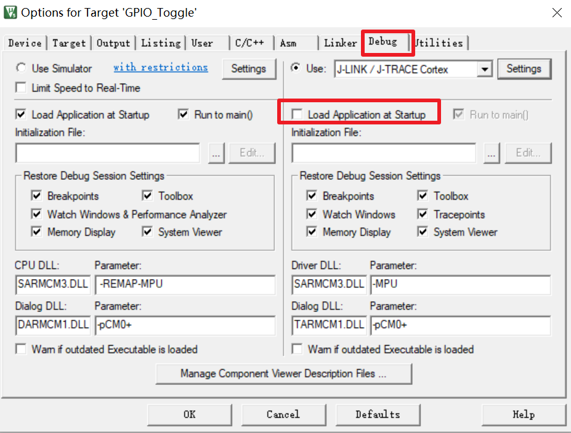Image resolution: width=571 pixels, height=433 pixels.
Task: Toggle J-LINK side Toolbox checkbox
Action: tap(423, 196)
